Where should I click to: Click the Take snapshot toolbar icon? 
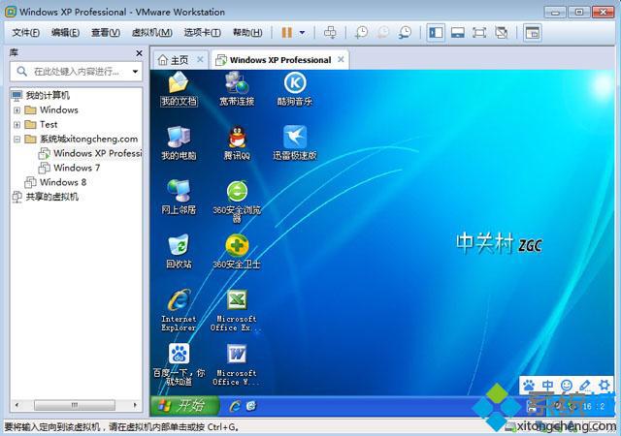pyautogui.click(x=361, y=32)
